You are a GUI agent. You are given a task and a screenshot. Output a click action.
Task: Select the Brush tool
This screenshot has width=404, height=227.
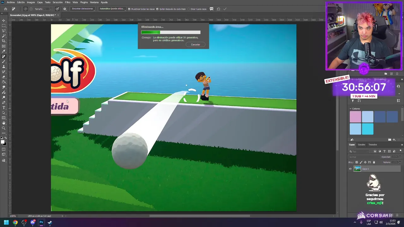(4, 61)
